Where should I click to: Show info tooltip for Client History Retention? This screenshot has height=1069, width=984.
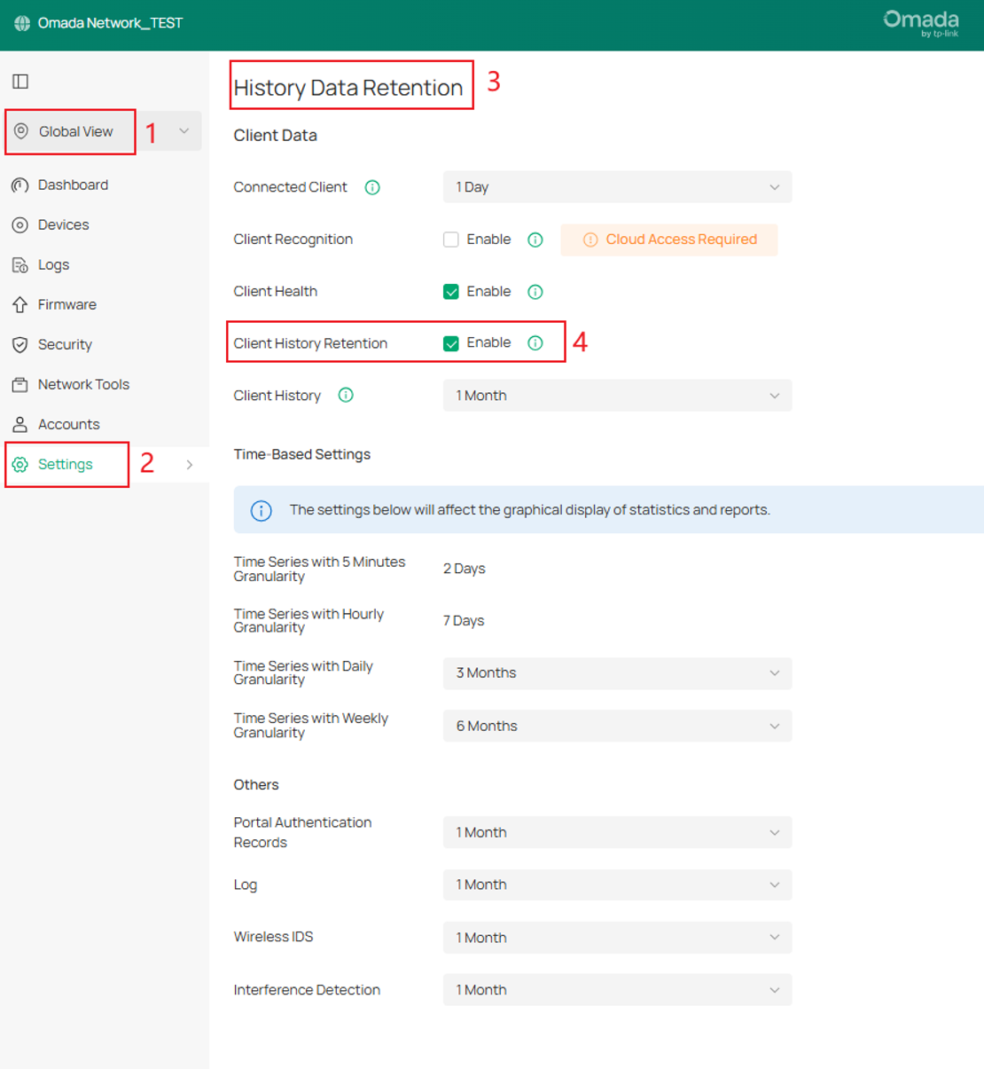coord(535,343)
